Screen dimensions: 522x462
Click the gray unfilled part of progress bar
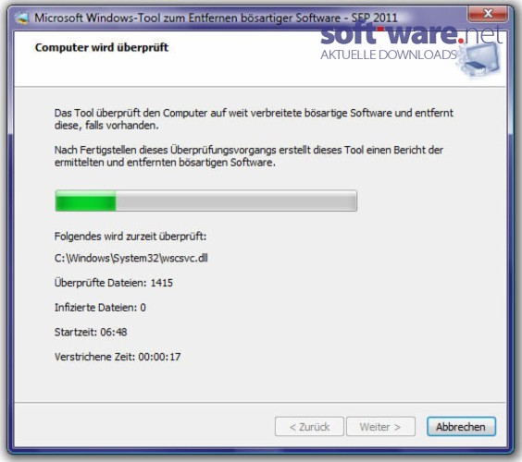(x=236, y=201)
